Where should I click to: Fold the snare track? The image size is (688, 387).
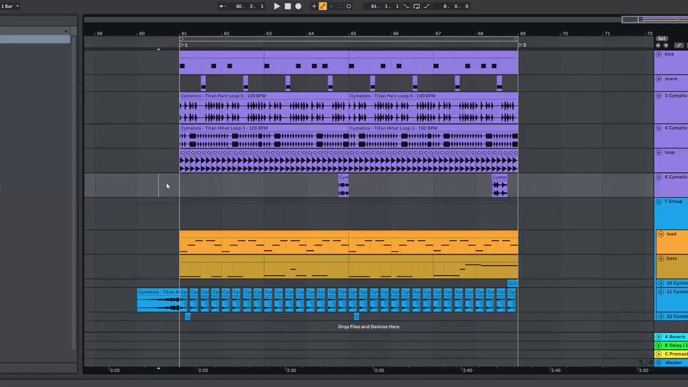click(x=659, y=79)
